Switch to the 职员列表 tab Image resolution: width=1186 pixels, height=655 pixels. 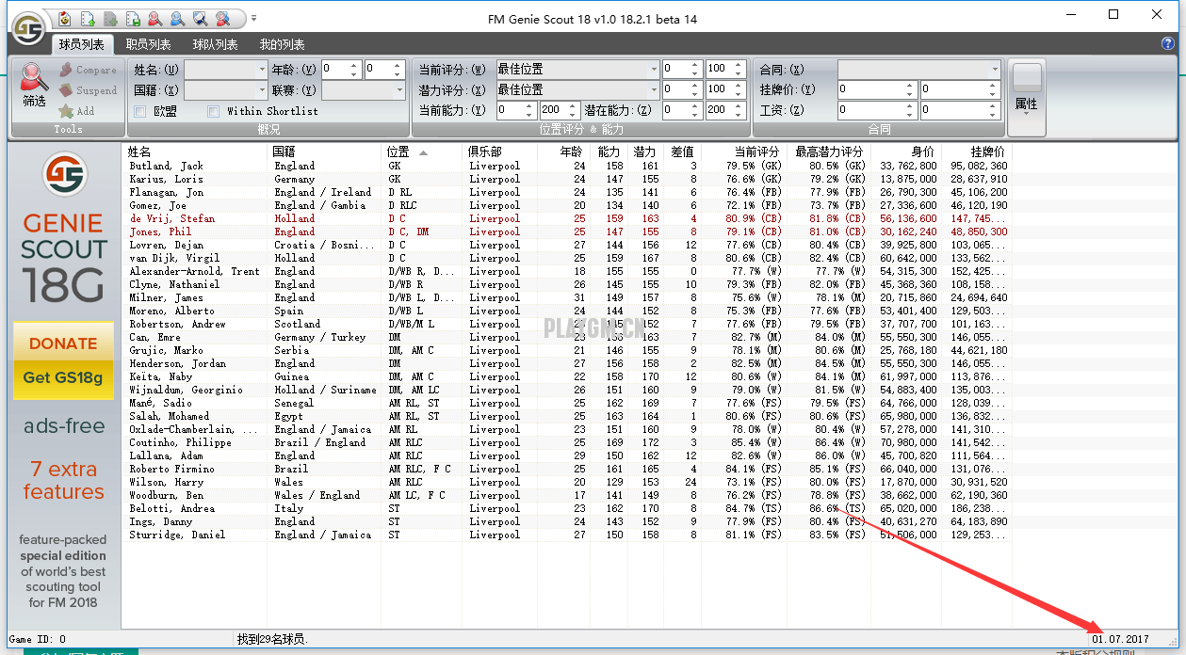pos(148,44)
